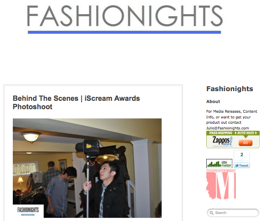Click the tweet count bubble showing 2
The image size is (265, 221).
coord(242,155)
